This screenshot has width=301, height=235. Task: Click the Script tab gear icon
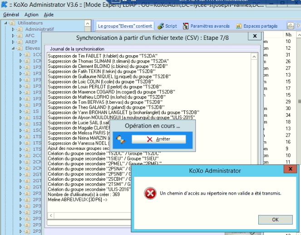point(161,26)
